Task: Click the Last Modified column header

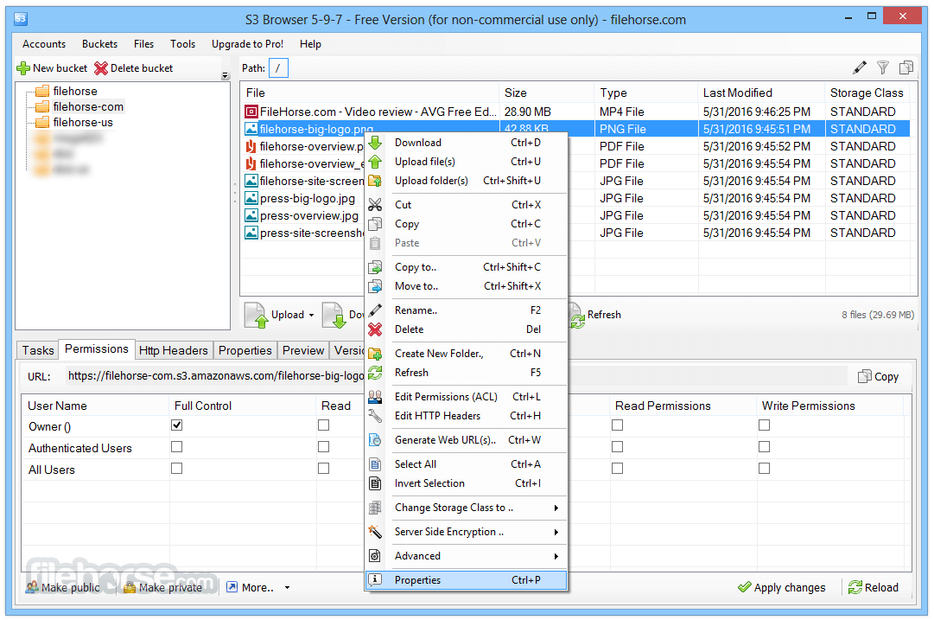Action: pyautogui.click(x=760, y=93)
